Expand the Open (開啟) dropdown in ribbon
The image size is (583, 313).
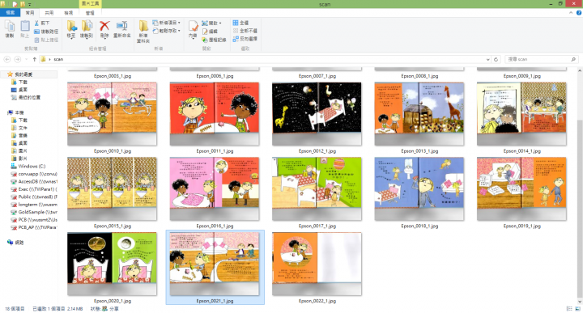(x=211, y=23)
